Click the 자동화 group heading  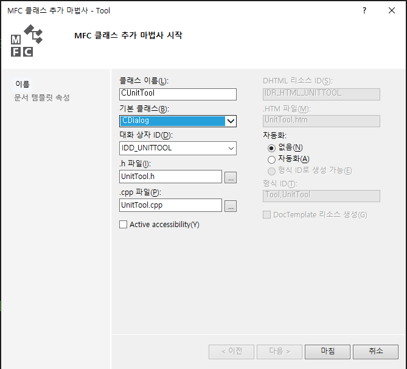coord(274,135)
